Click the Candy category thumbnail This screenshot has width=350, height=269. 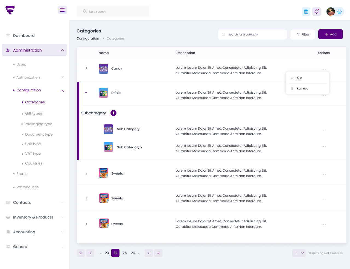pyautogui.click(x=103, y=69)
